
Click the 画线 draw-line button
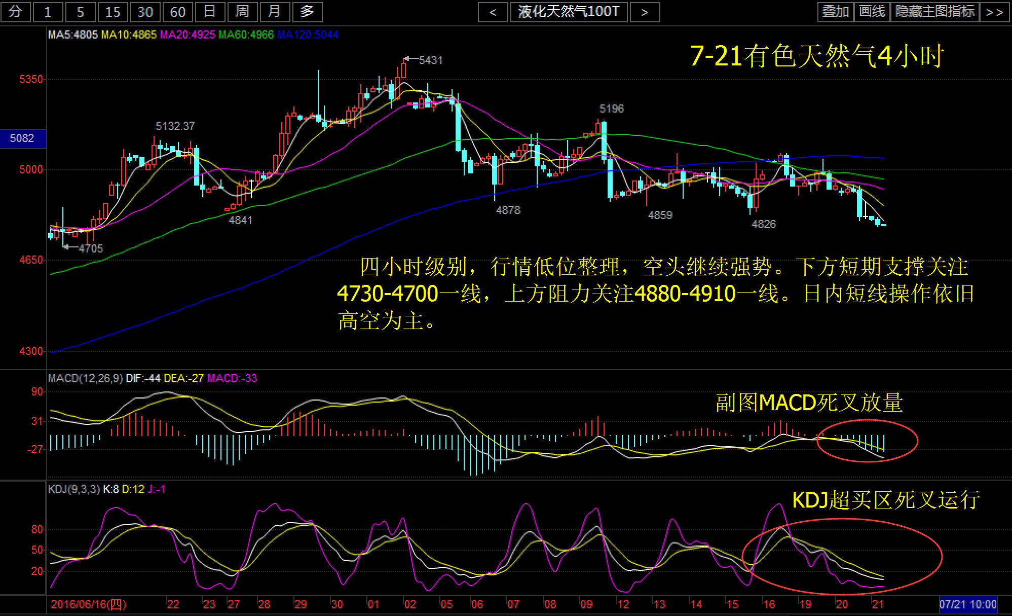point(872,12)
